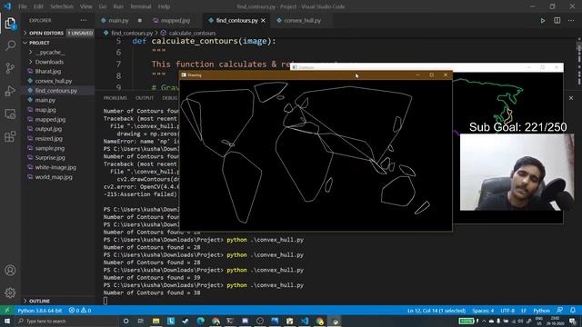Open Explorer views ellipsis menu
Screen dimensions: 582x327
(84, 20)
